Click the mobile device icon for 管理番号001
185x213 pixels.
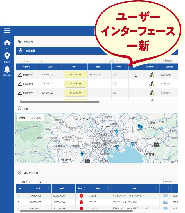click(x=136, y=75)
